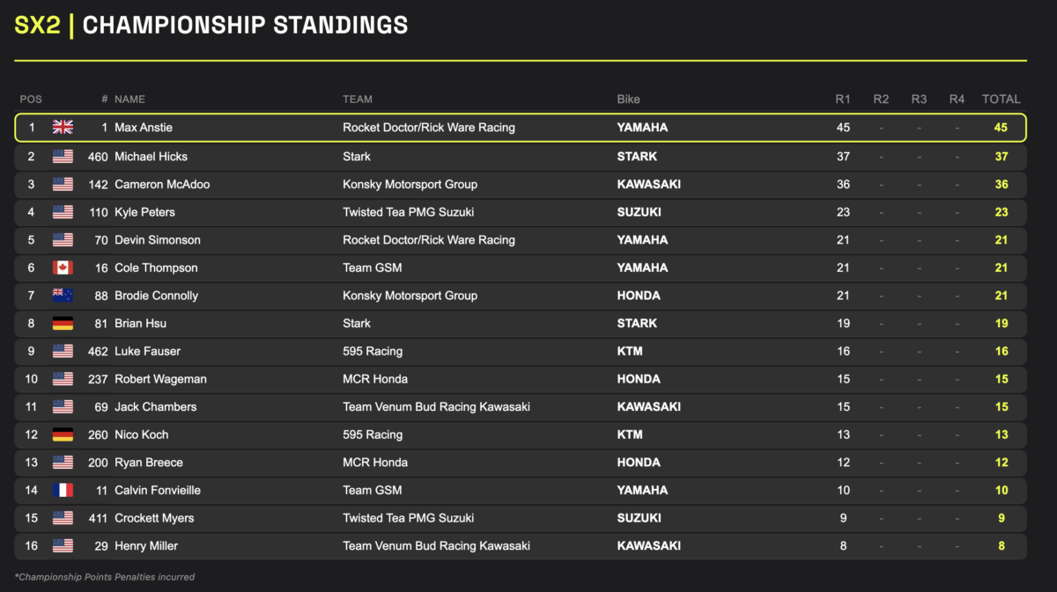Click German flag next to Brian Hsu
Screen dimensions: 1057x592
point(63,324)
